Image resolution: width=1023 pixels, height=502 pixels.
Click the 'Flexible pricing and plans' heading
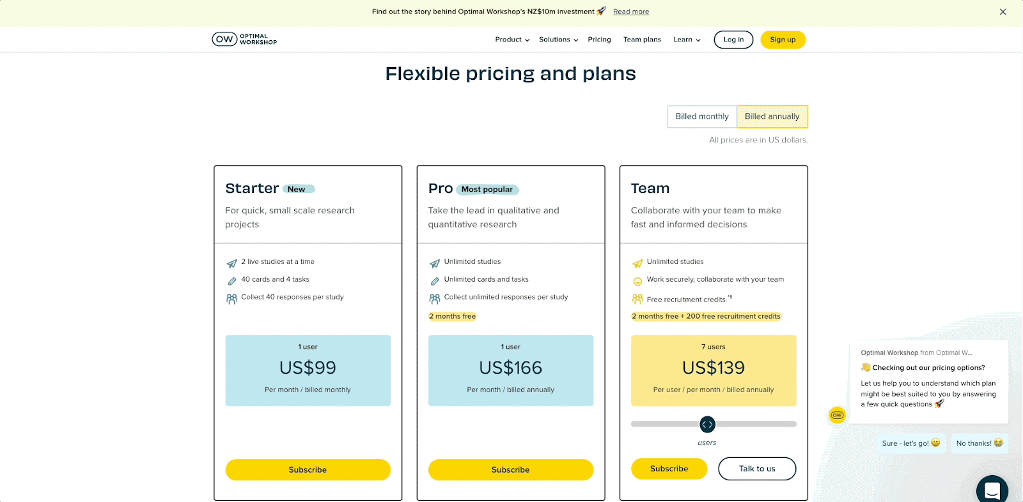[x=511, y=73]
